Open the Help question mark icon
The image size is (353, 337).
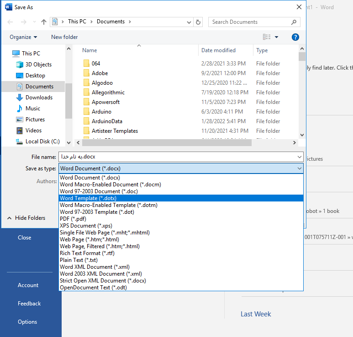coord(295,37)
